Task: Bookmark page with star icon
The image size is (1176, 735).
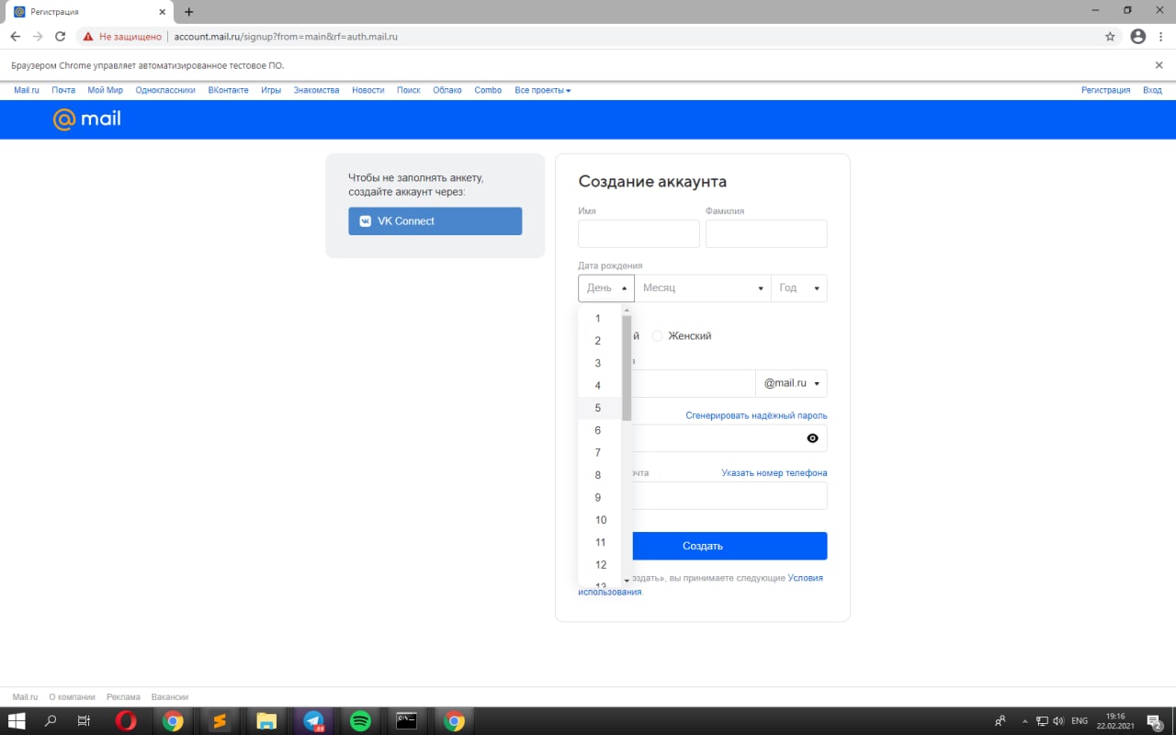Action: pyautogui.click(x=1110, y=37)
